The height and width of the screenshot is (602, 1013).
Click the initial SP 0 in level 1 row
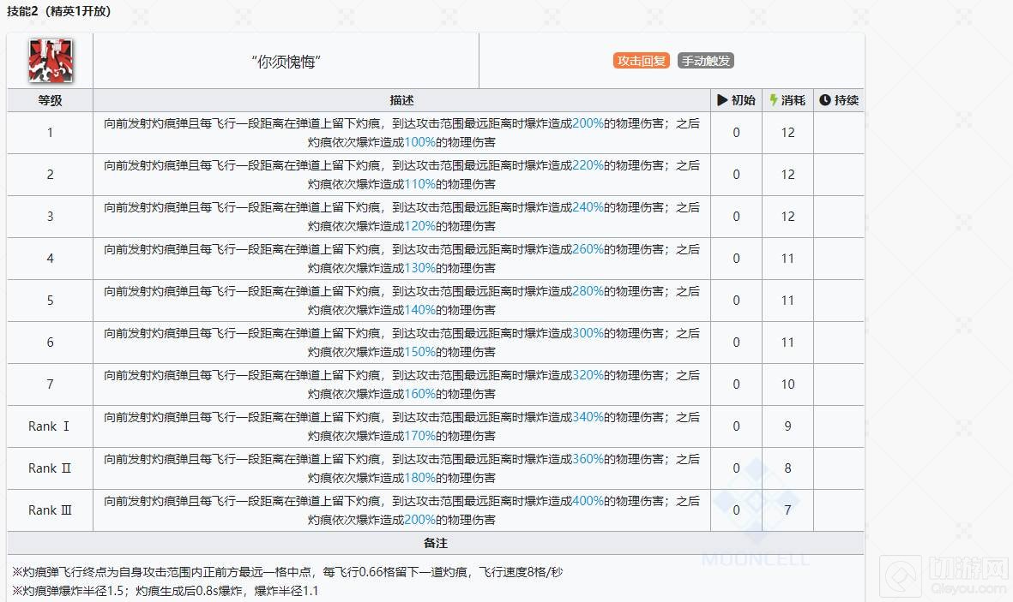click(736, 133)
